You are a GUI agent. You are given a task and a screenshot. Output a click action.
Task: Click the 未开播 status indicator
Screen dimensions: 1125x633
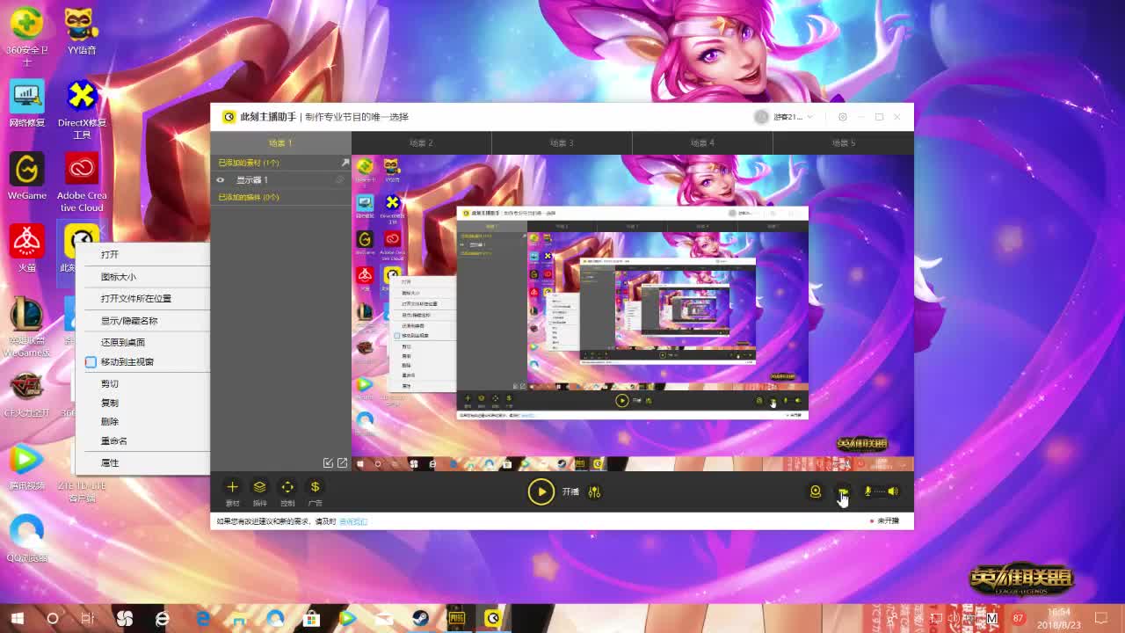885,521
